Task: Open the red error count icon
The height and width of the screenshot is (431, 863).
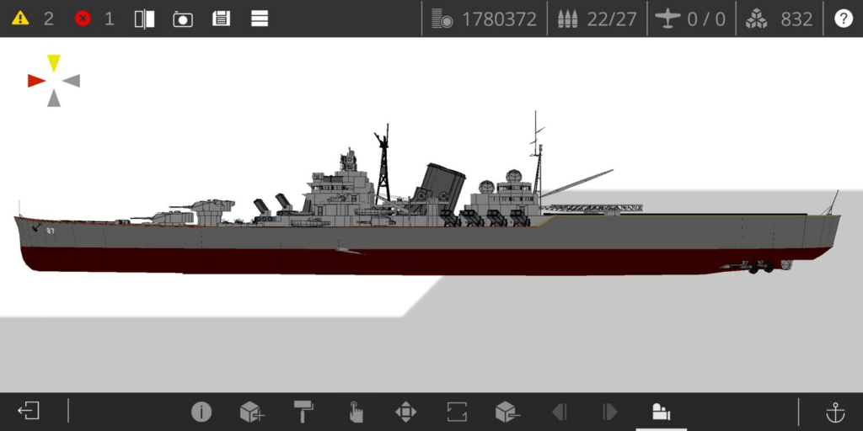Action: click(83, 19)
